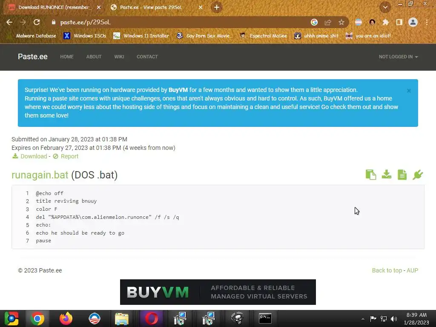Click the 'title reviving bnuuy' code line
The image size is (436, 327).
tap(66, 201)
